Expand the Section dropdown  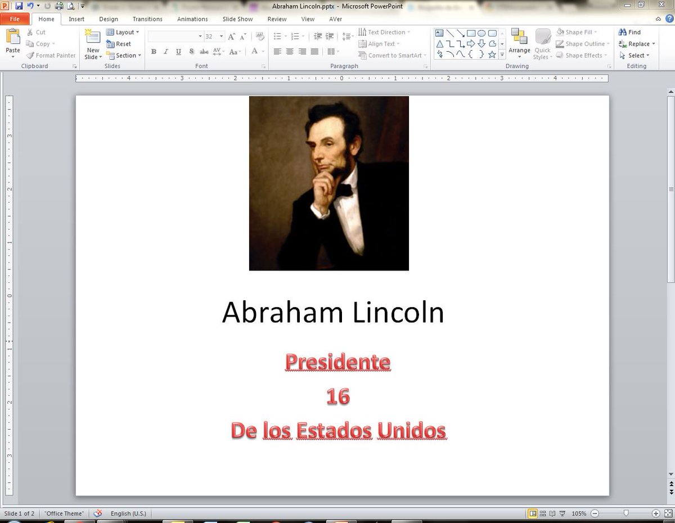pyautogui.click(x=123, y=56)
